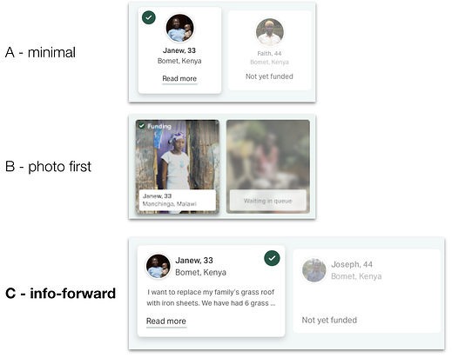The image size is (452, 358).
Task: Click the blurred photo waiting in queue
Action: tap(268, 155)
